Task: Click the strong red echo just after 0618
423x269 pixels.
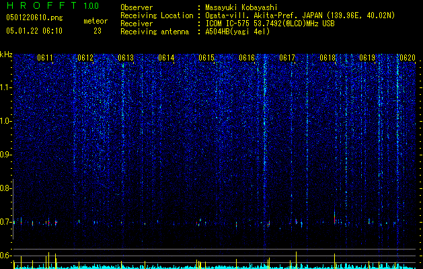Action: (x=334, y=218)
